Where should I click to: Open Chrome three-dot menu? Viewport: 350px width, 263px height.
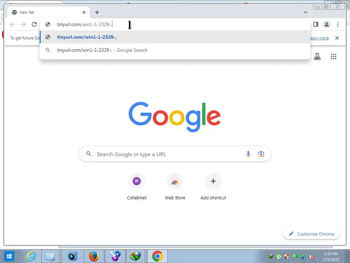pos(338,24)
